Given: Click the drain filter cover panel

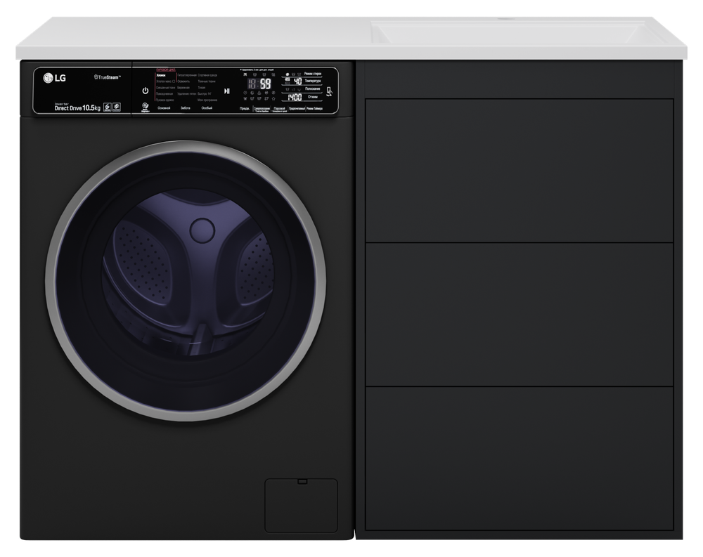Looking at the screenshot, I should [301, 505].
